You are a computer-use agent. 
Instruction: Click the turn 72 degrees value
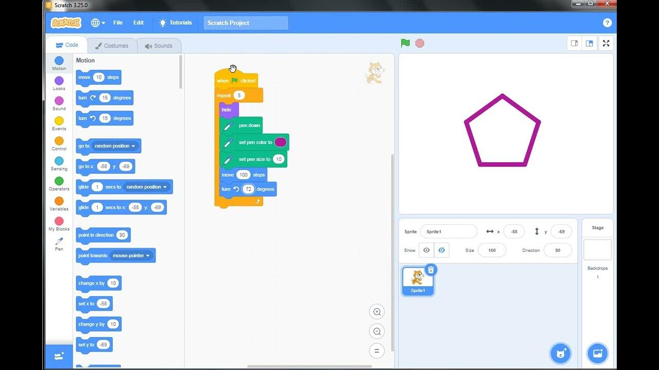coord(249,189)
